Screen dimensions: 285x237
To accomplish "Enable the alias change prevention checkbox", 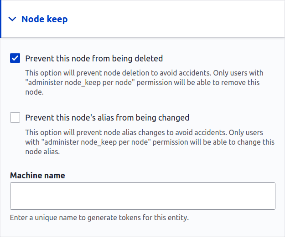I will (15, 118).
